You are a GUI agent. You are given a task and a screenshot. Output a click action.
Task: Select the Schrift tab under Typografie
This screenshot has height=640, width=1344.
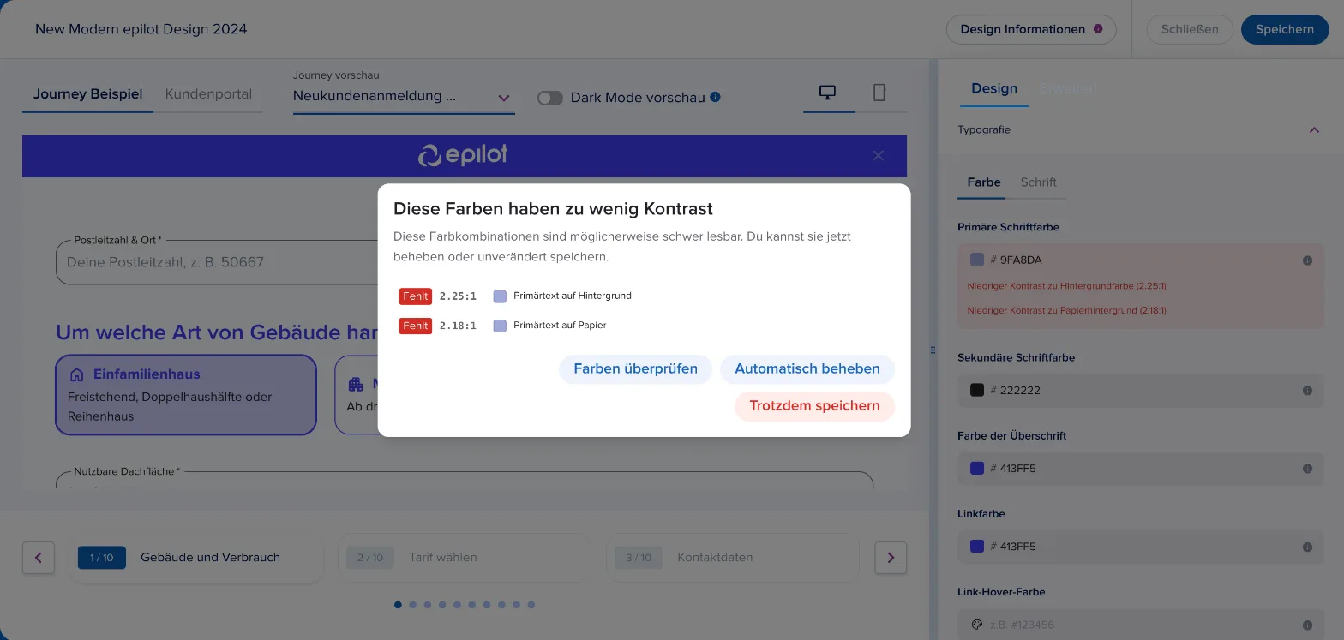pyautogui.click(x=1038, y=182)
